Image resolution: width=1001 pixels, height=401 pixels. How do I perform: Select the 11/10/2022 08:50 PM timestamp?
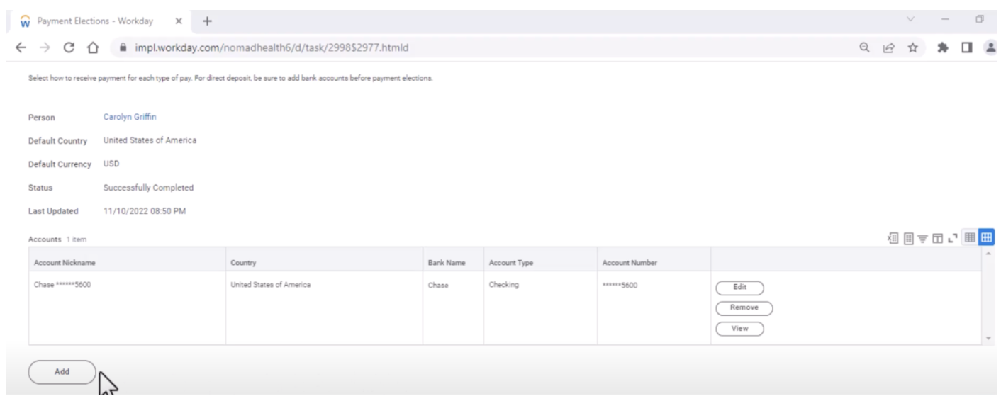pyautogui.click(x=145, y=211)
